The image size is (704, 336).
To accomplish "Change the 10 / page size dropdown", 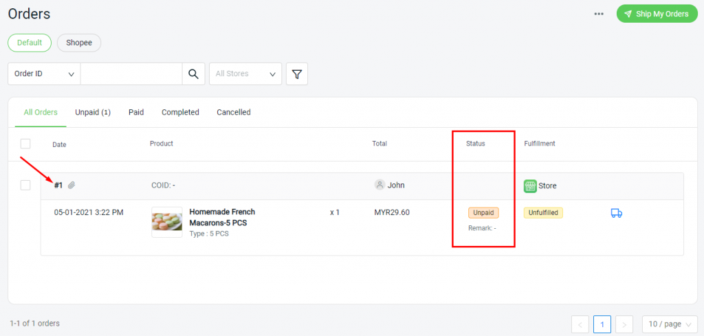I will 670,324.
